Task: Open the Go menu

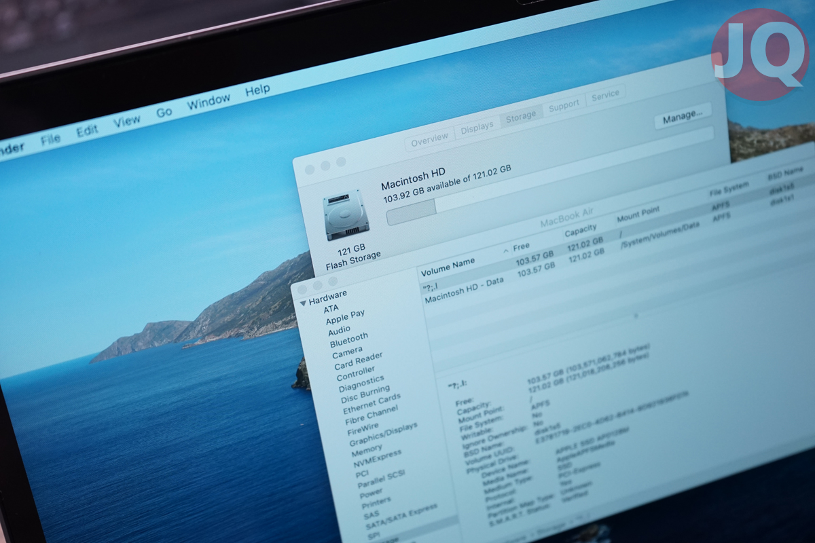Action: point(164,113)
